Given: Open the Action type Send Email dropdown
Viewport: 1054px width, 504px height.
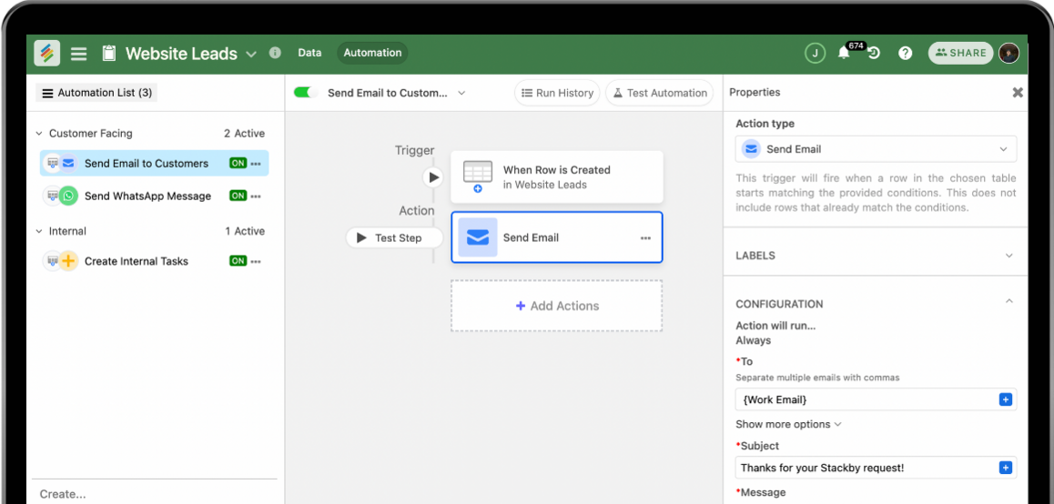Looking at the screenshot, I should coord(876,149).
